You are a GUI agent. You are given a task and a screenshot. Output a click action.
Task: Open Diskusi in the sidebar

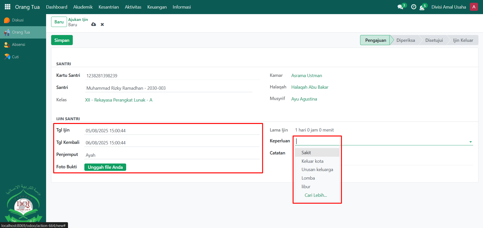pyautogui.click(x=18, y=20)
